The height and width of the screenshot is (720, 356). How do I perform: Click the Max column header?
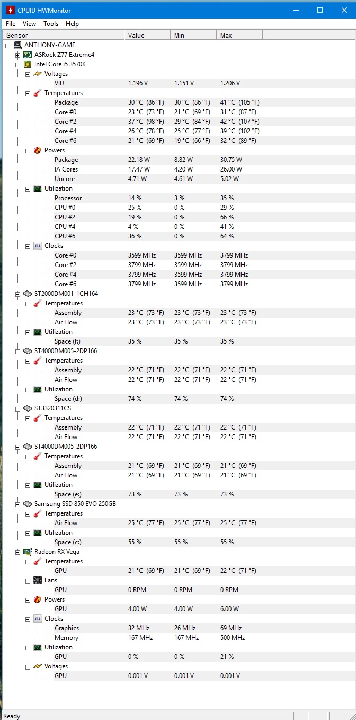point(239,35)
